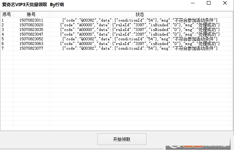Select account 15070823047 cell

point(31,34)
